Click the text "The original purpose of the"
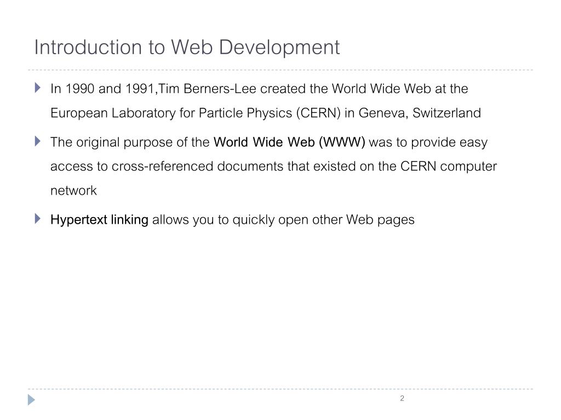 (x=130, y=142)
